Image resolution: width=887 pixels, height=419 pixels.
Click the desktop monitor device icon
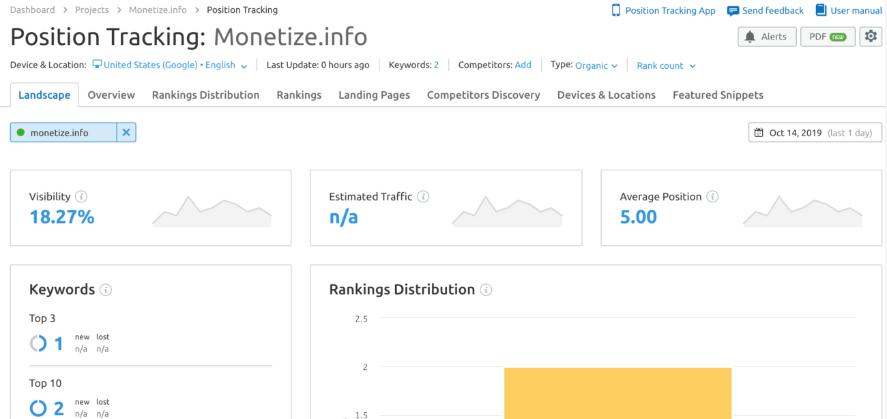(x=97, y=65)
